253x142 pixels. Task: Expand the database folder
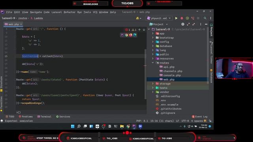coord(153,46)
